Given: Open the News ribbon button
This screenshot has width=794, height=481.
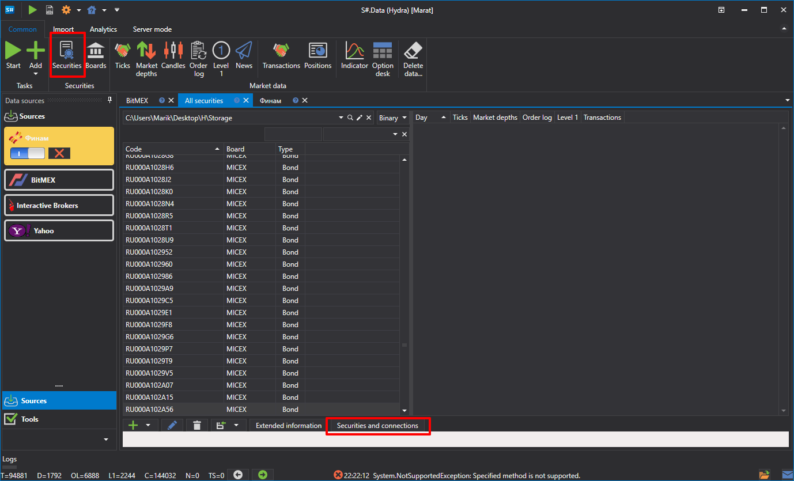Looking at the screenshot, I should click(244, 56).
